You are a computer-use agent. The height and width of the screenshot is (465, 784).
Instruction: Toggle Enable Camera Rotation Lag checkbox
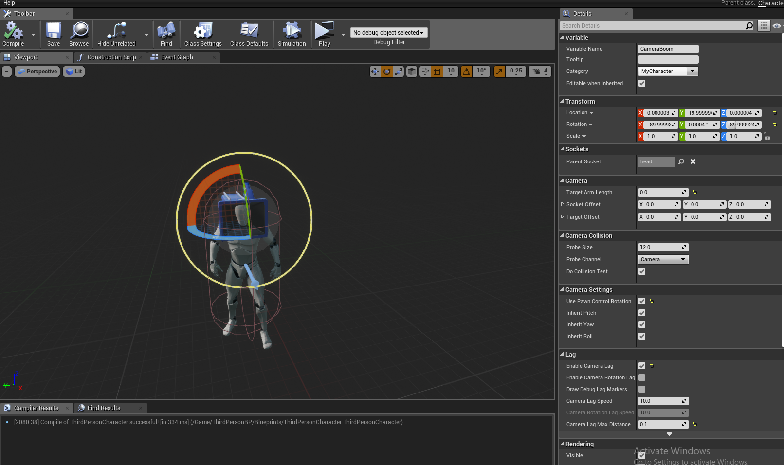[x=642, y=378]
